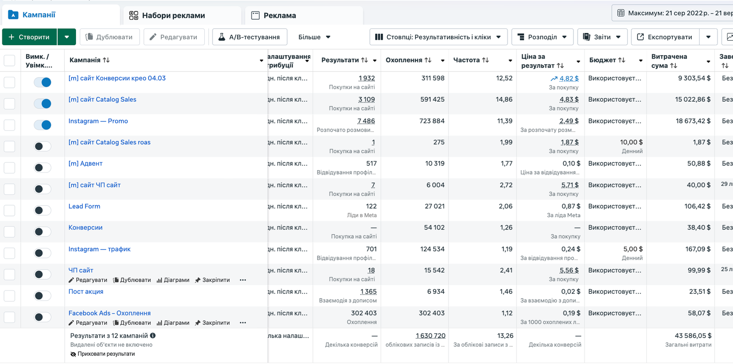The height and width of the screenshot is (364, 733).
Task: Click the pencil Редагувати icon under ЧП сайт
Action: [x=71, y=280]
